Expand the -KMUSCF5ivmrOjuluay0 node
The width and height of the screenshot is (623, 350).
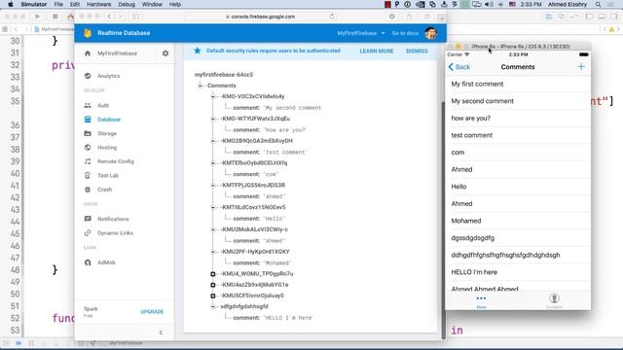tap(213, 296)
